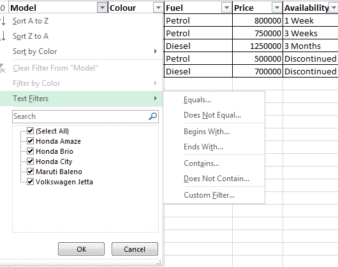Select the Price header cell
Viewport: 338px width, 267px height.
click(x=258, y=8)
